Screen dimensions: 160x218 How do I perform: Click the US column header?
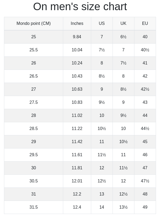coord(102,24)
